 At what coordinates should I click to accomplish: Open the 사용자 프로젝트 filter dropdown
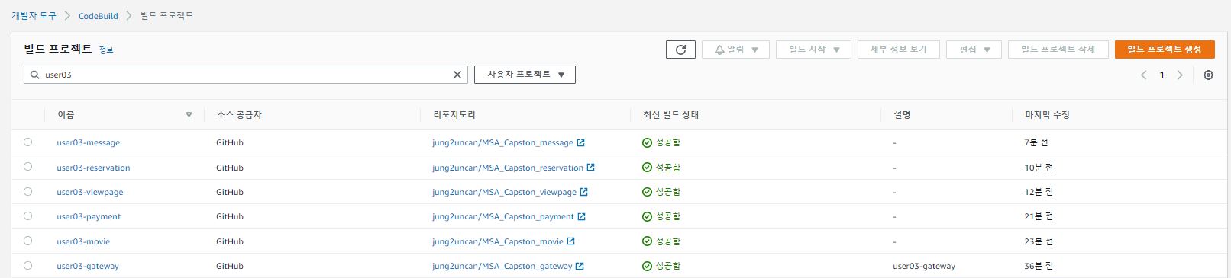tap(525, 75)
